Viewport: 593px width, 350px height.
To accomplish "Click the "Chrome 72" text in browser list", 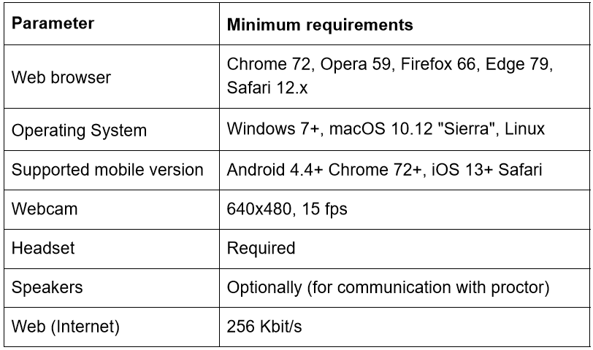I will pos(266,64).
